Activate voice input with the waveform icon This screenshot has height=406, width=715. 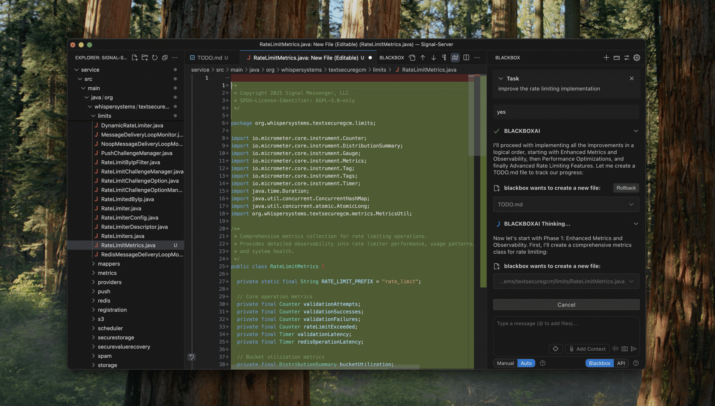pos(615,349)
